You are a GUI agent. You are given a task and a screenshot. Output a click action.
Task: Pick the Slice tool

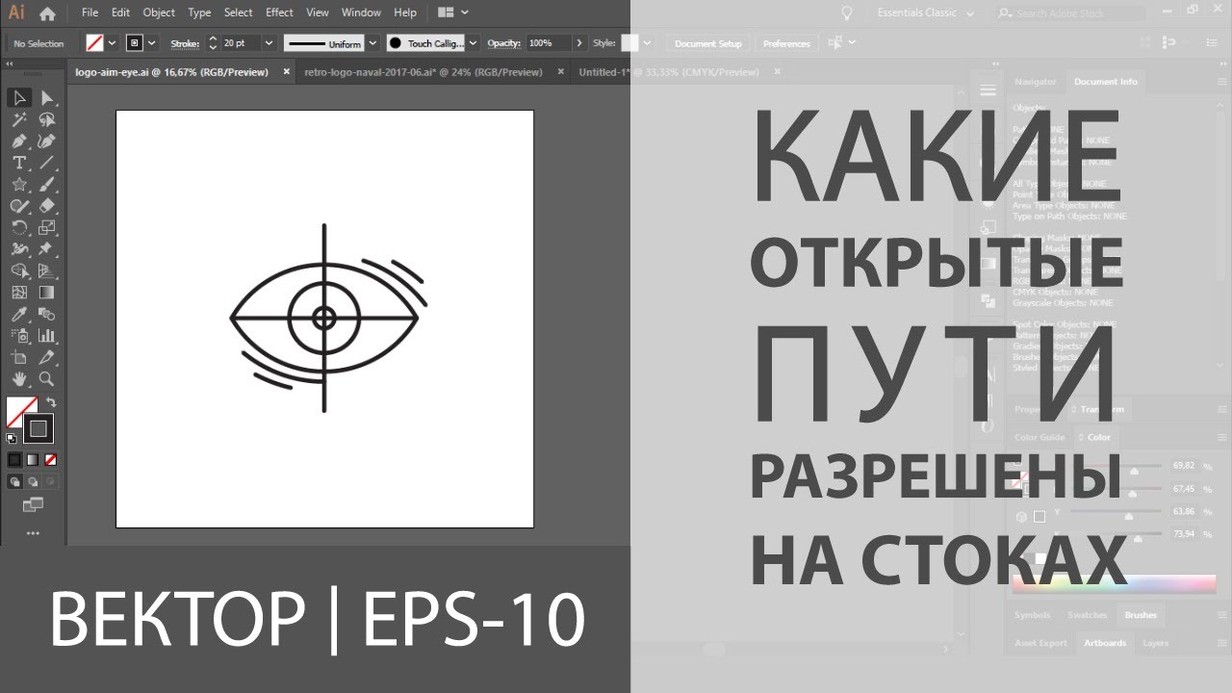pos(46,357)
